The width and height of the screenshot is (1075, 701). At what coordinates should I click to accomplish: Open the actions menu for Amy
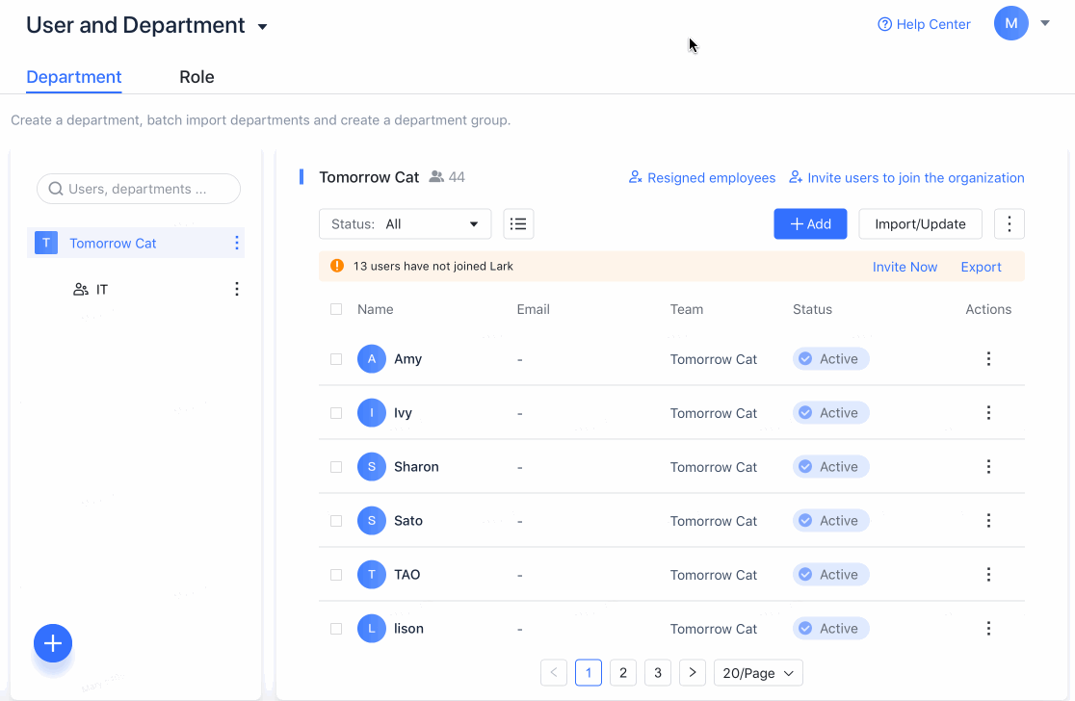(x=988, y=359)
